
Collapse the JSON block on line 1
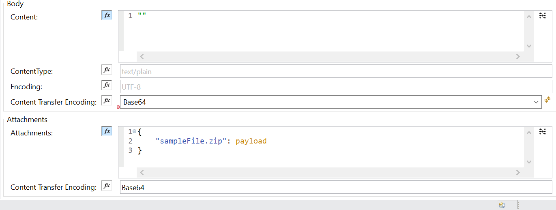(135, 131)
